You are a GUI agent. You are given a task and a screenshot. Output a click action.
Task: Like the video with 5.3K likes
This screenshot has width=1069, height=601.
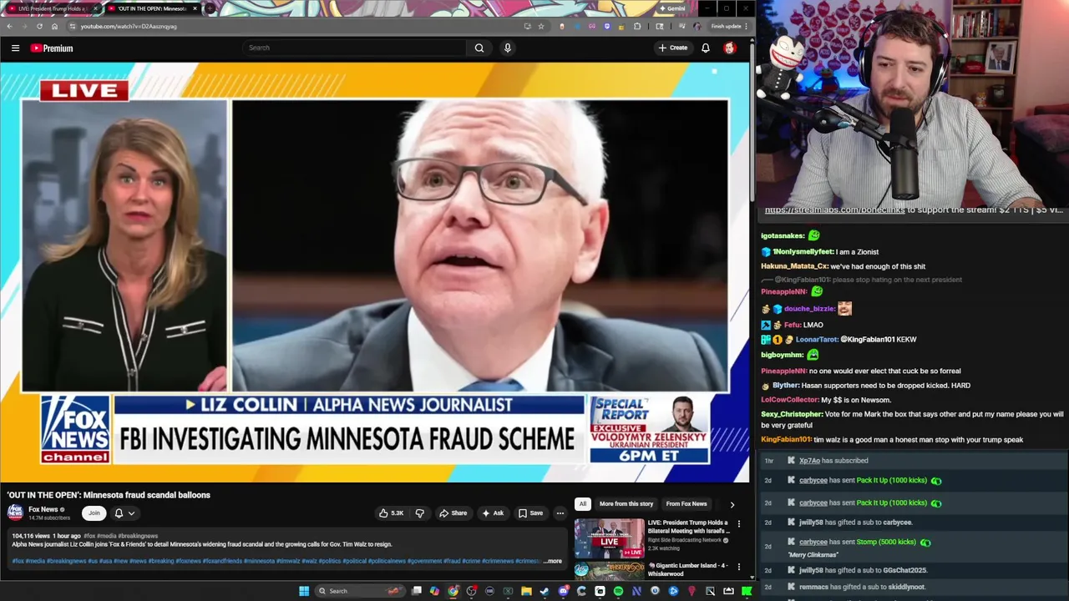pyautogui.click(x=390, y=513)
